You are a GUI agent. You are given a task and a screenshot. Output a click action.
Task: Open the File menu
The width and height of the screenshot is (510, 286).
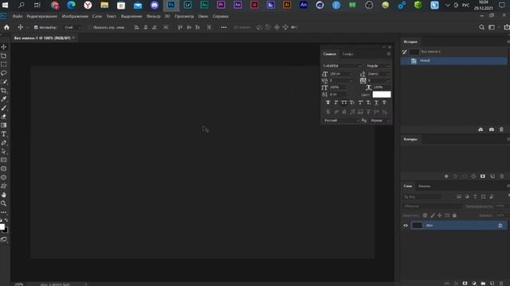click(18, 16)
